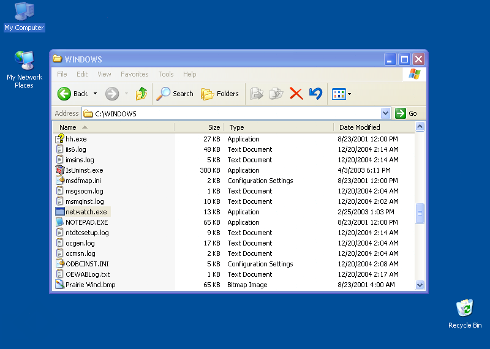Click the red Delete toolbar icon

[296, 94]
